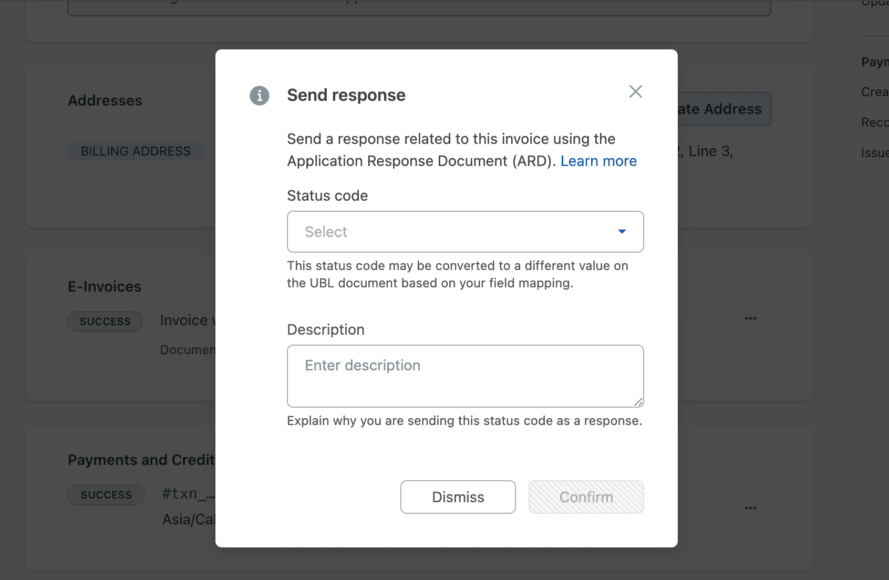Click the Learn more link
The height and width of the screenshot is (580, 889).
click(598, 161)
